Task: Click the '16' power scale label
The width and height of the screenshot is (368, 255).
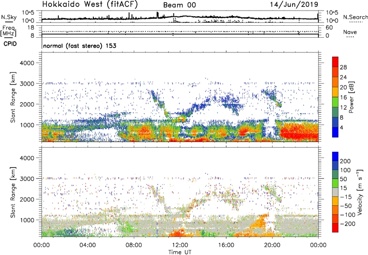Action: (x=343, y=98)
